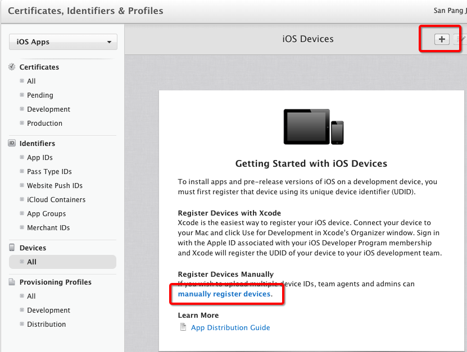Go to Merchant IDs

coord(48,227)
